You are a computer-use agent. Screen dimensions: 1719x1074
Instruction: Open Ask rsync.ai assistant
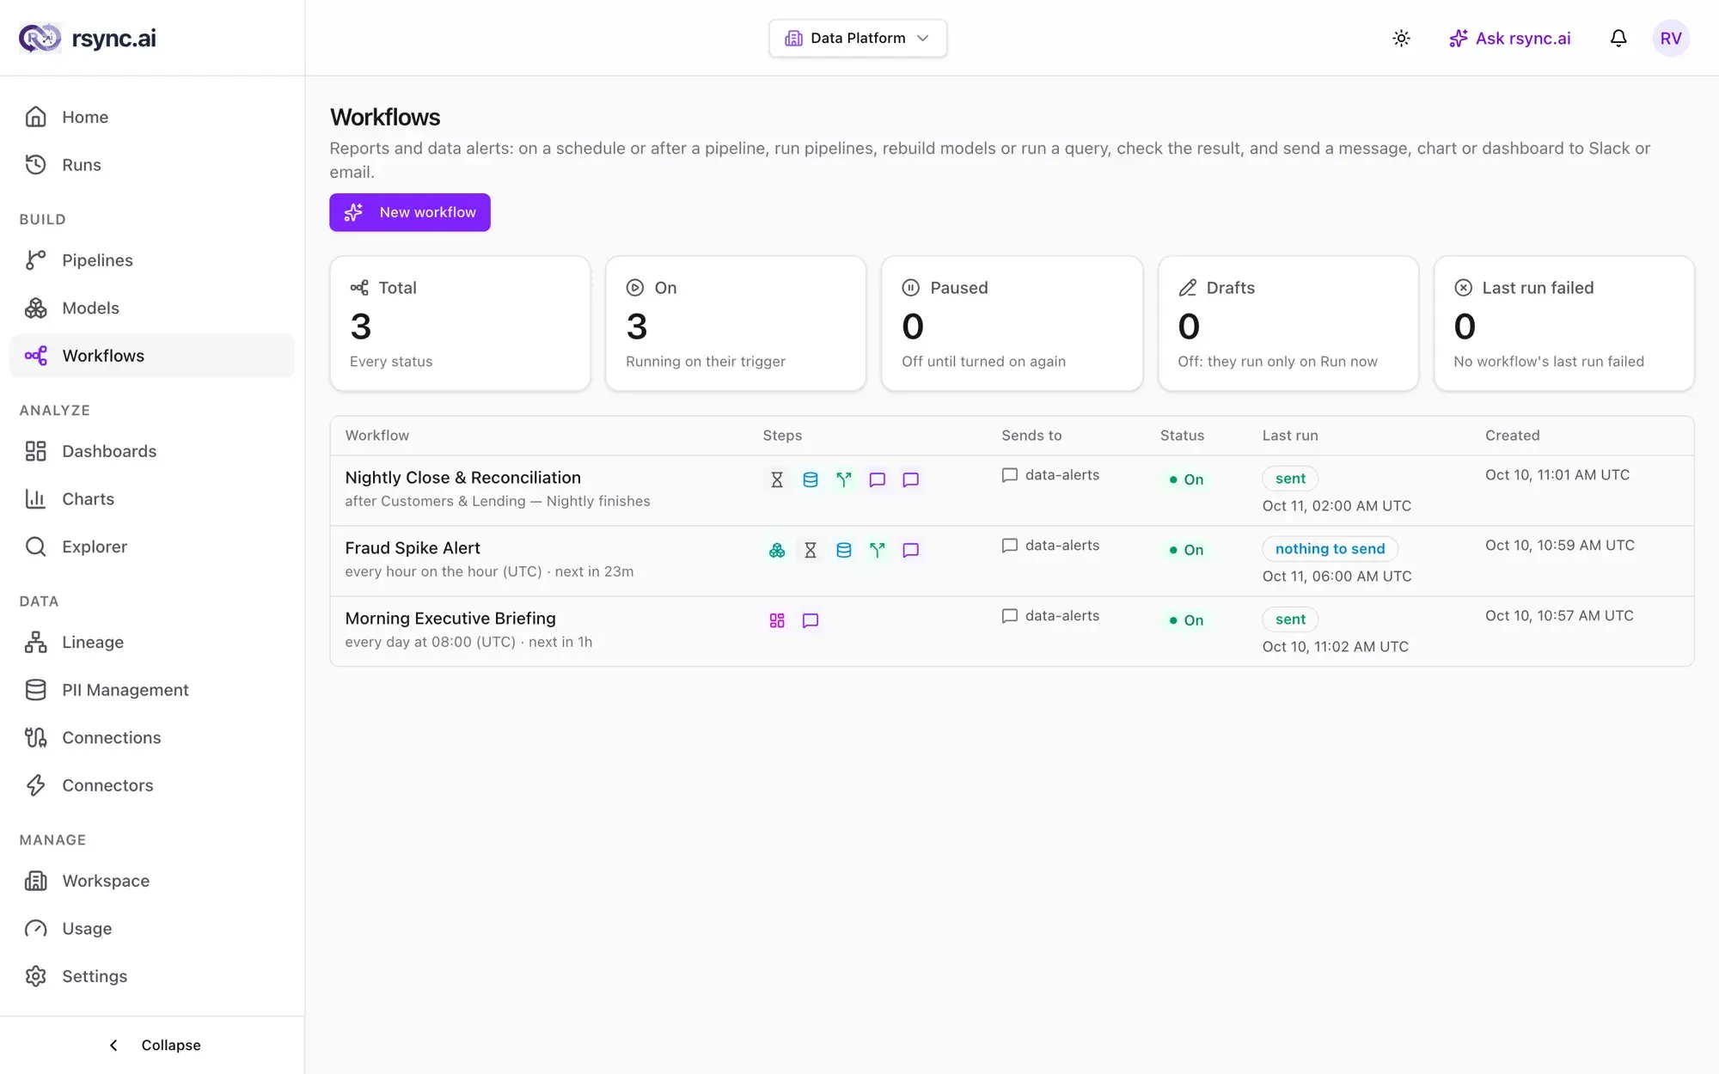click(1510, 38)
